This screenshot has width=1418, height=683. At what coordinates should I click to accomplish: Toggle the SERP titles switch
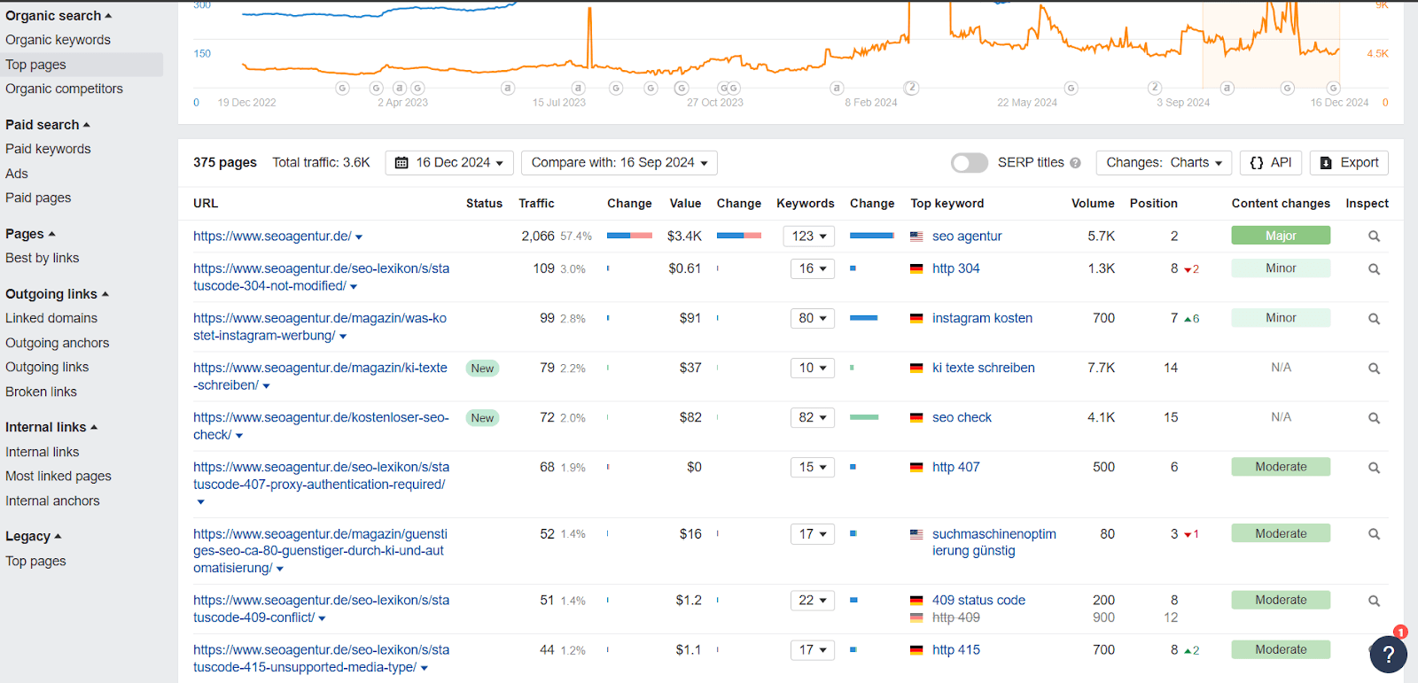click(969, 163)
